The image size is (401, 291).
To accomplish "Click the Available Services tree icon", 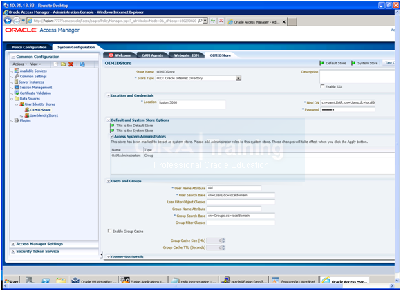I will 17,71.
